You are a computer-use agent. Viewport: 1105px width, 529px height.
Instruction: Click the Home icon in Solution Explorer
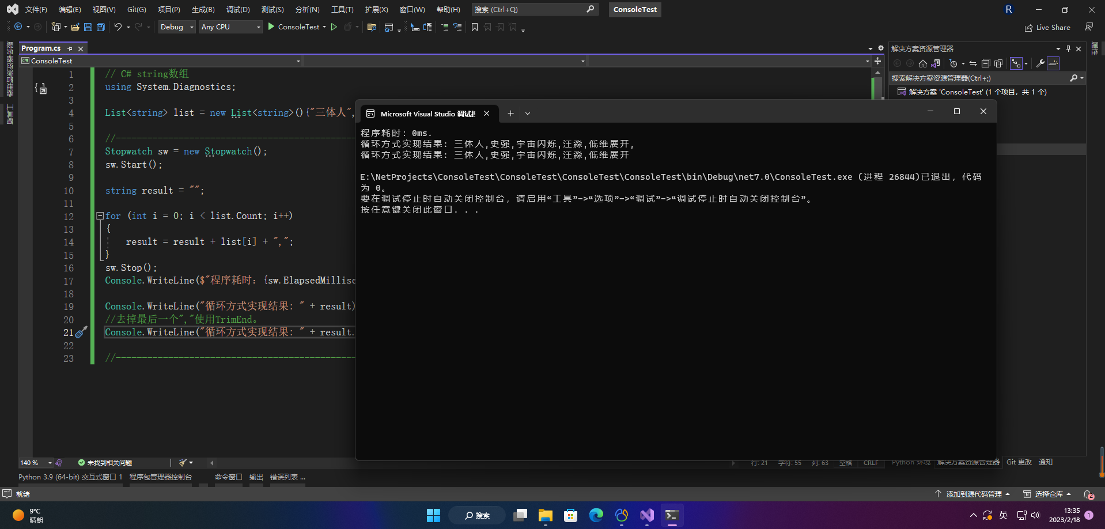click(x=923, y=63)
